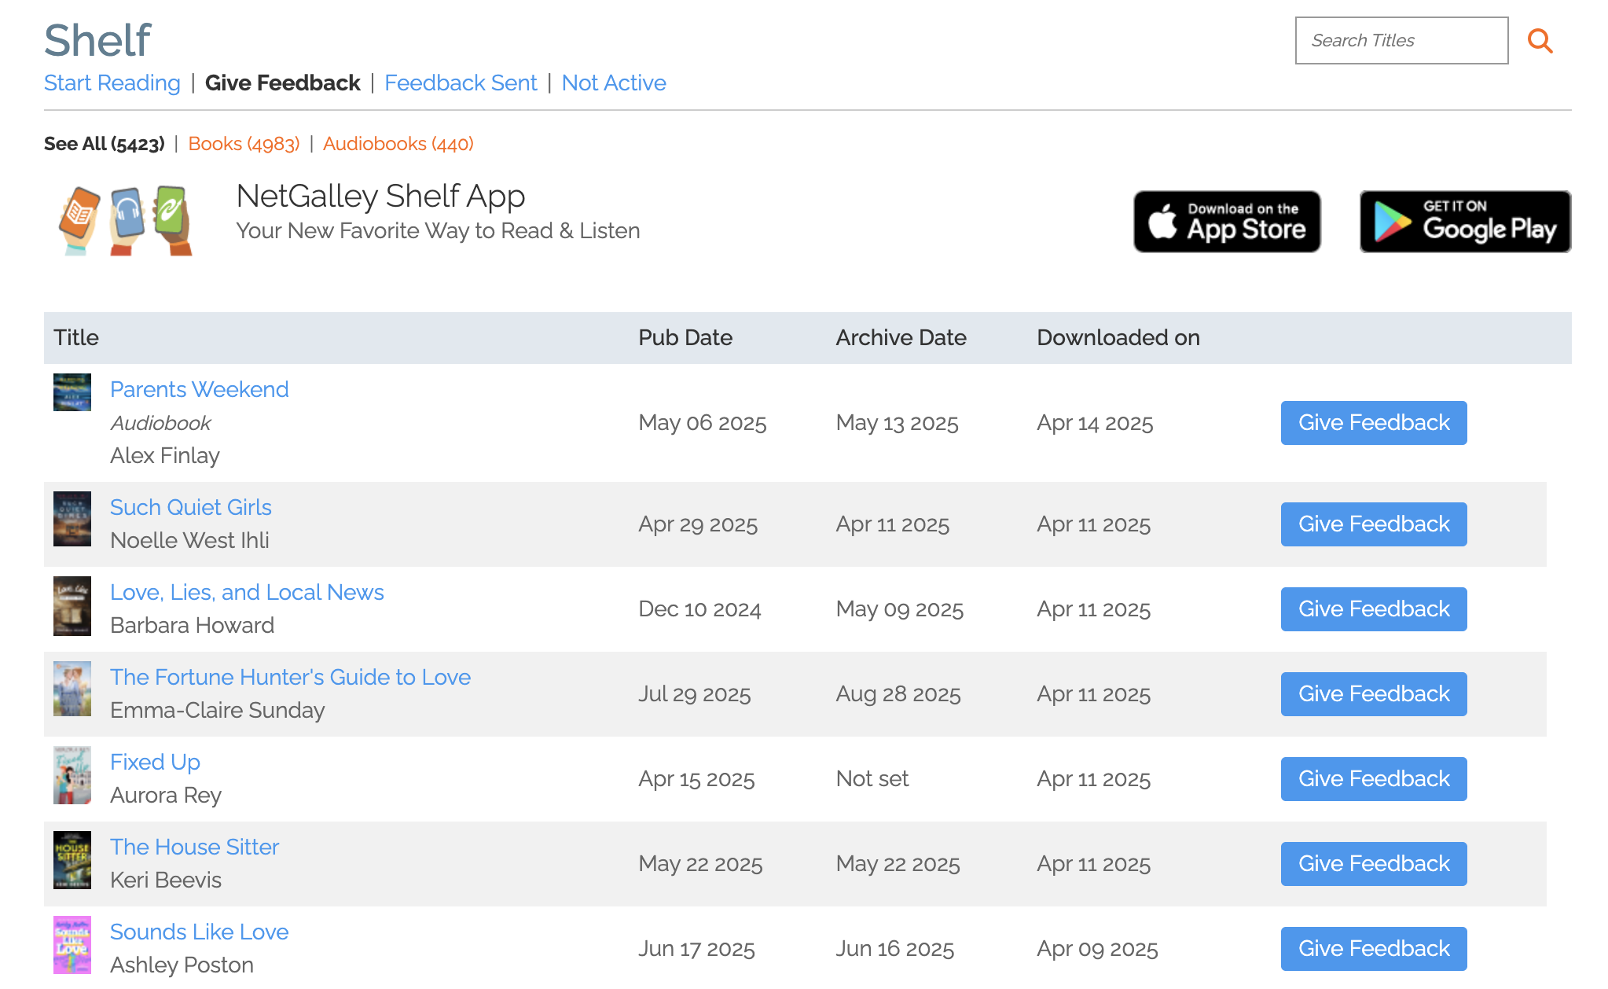Give Feedback for Parents Weekend

tap(1374, 423)
